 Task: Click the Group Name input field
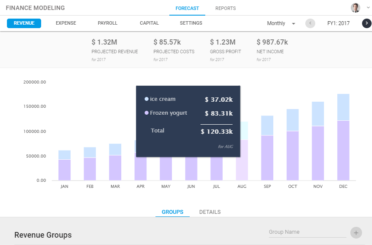click(307, 232)
